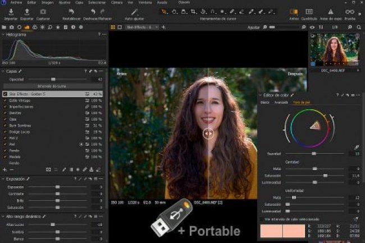Collapse the Alto rango dinámico panel
This screenshot has width=365, height=243.
click(x=3, y=216)
